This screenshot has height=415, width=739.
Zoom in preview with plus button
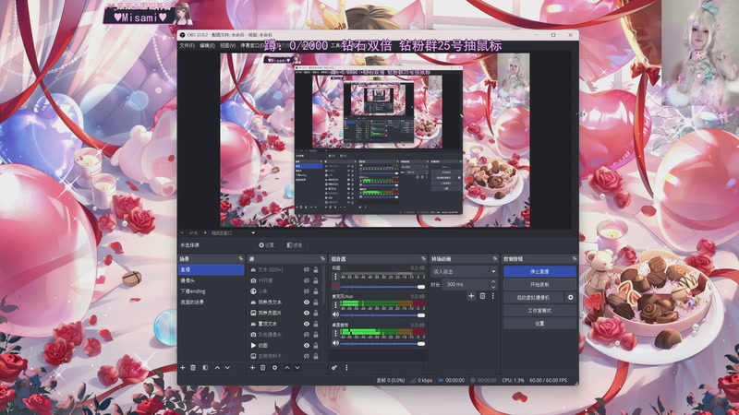click(x=205, y=233)
